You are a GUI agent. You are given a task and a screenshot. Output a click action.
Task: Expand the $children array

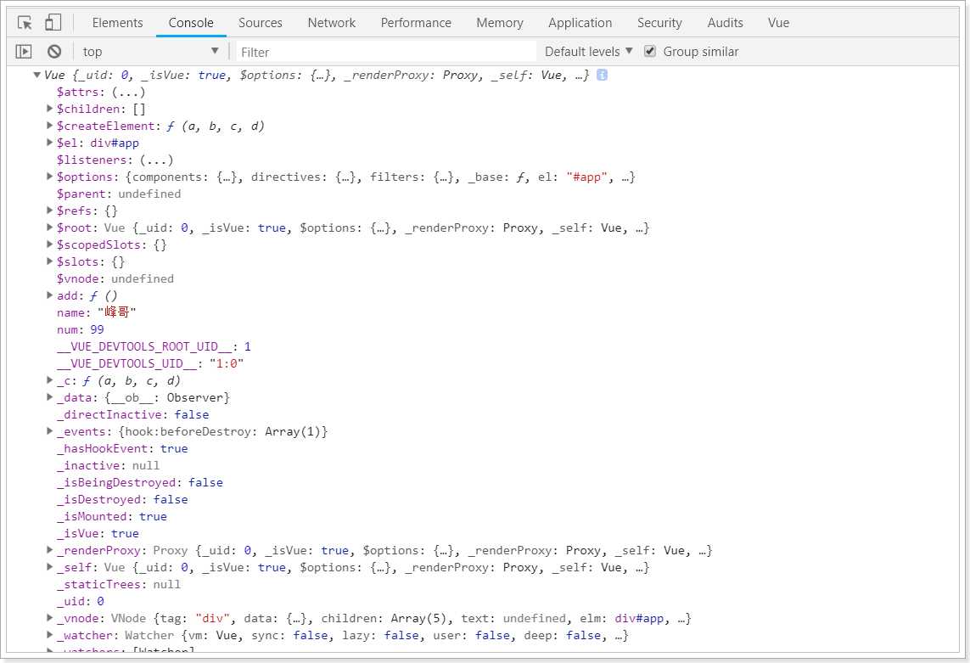49,109
